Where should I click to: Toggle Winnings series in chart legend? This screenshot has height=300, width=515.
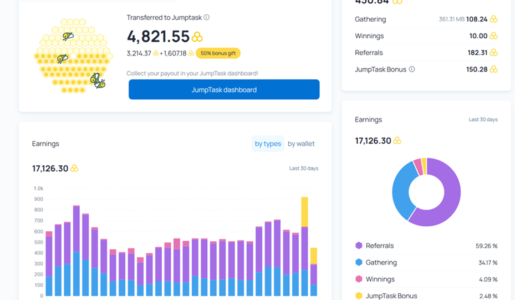(380, 279)
